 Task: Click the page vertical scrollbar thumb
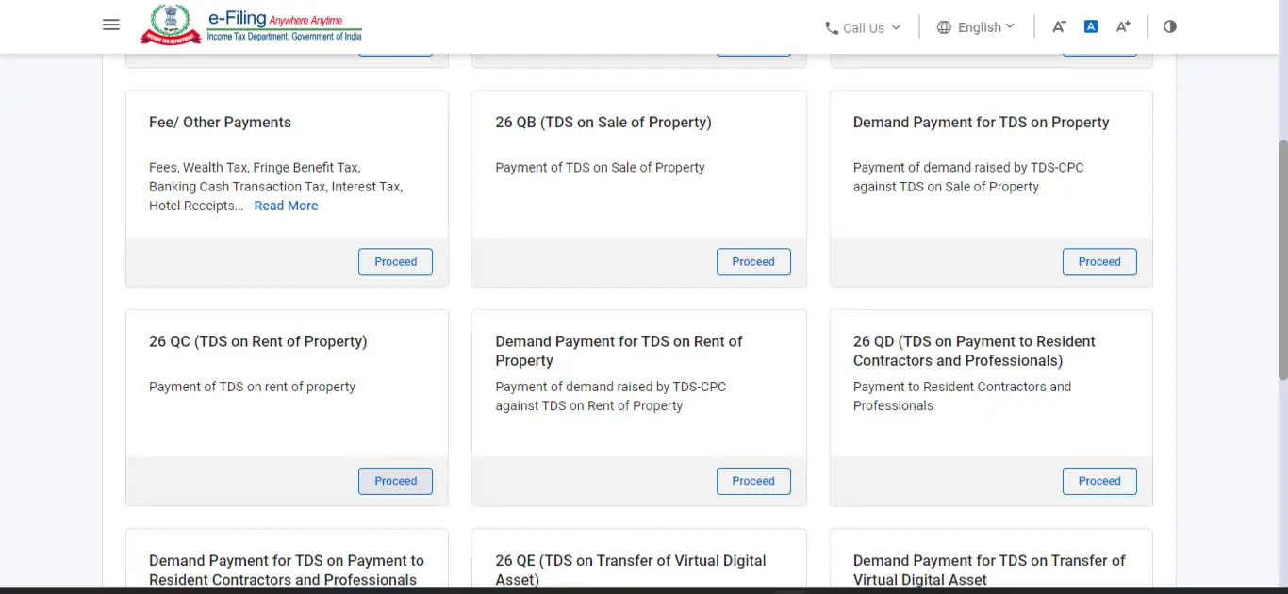tap(1282, 259)
